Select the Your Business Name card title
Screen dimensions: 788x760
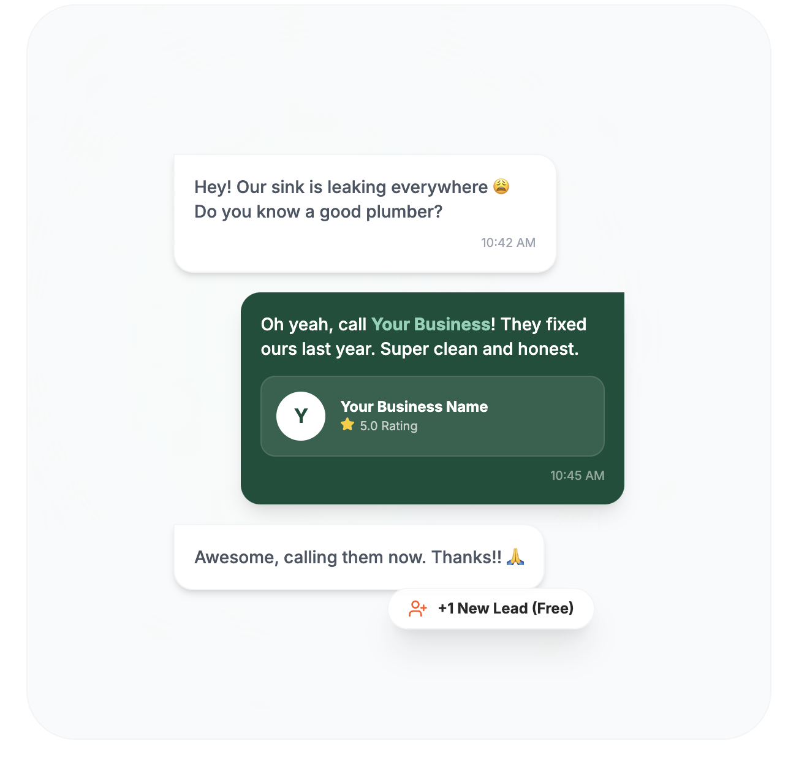tap(414, 406)
